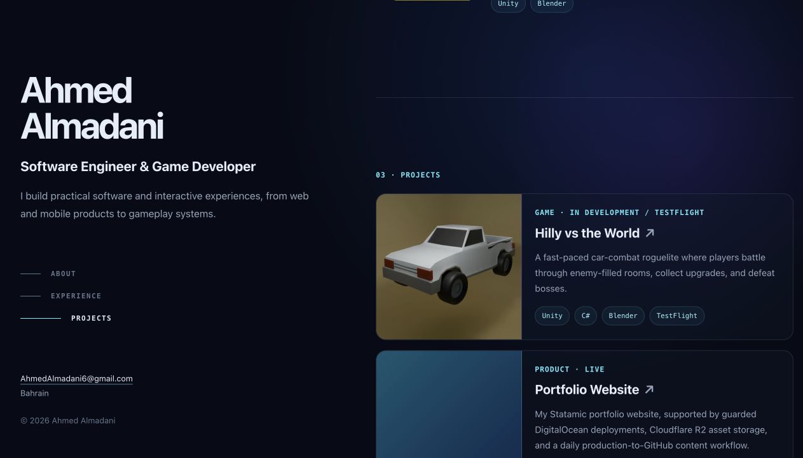The image size is (803, 458).
Task: Click "© 2026 Ahmed Almadani" footer text
Action: [68, 420]
